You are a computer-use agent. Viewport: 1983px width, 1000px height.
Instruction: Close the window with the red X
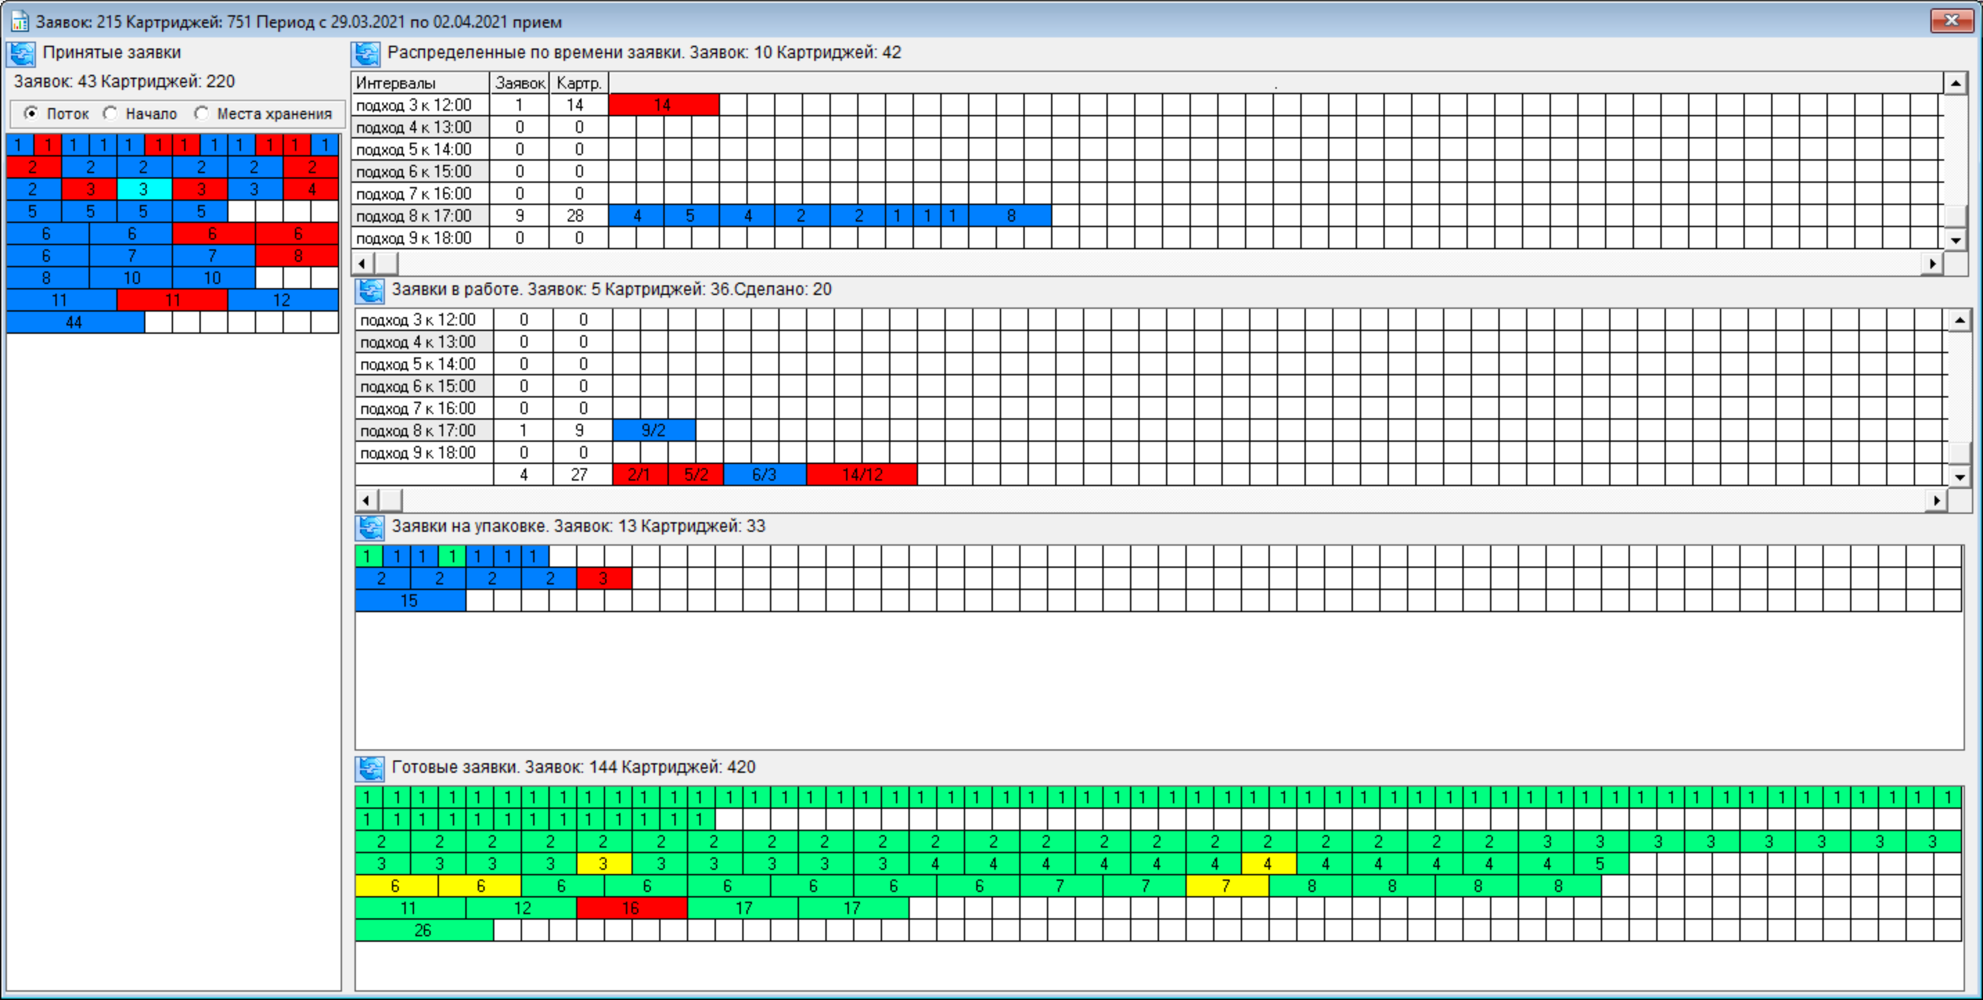click(x=1951, y=21)
